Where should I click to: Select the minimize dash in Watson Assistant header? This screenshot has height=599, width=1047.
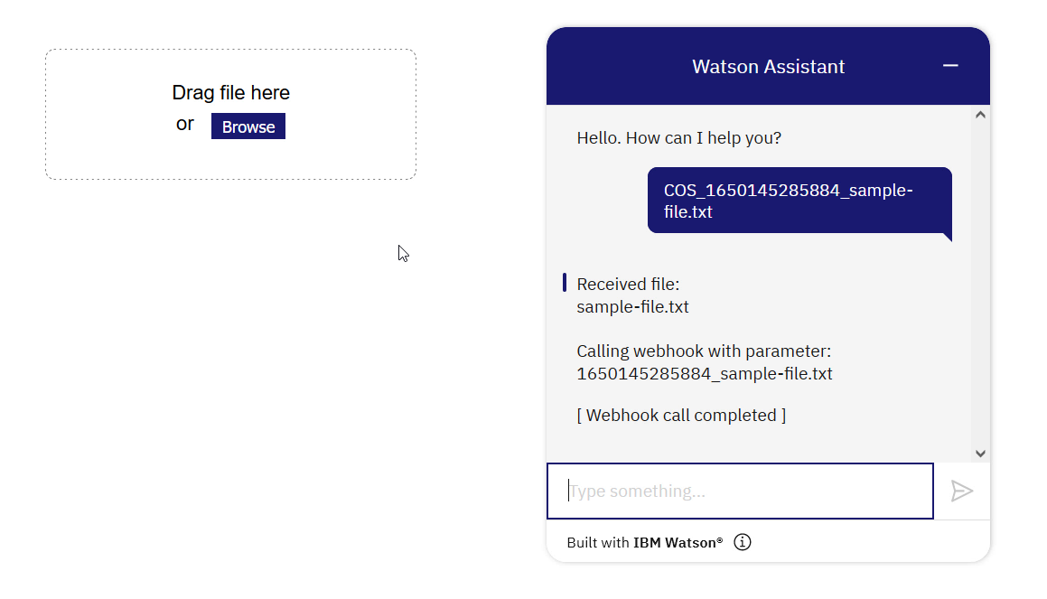click(949, 65)
